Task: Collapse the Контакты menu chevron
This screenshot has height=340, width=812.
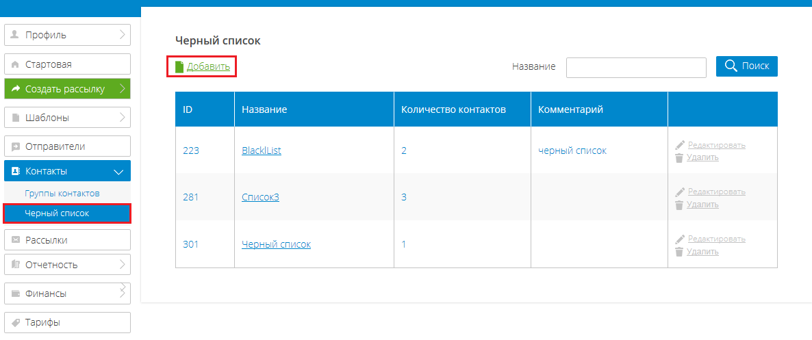Action: click(118, 171)
